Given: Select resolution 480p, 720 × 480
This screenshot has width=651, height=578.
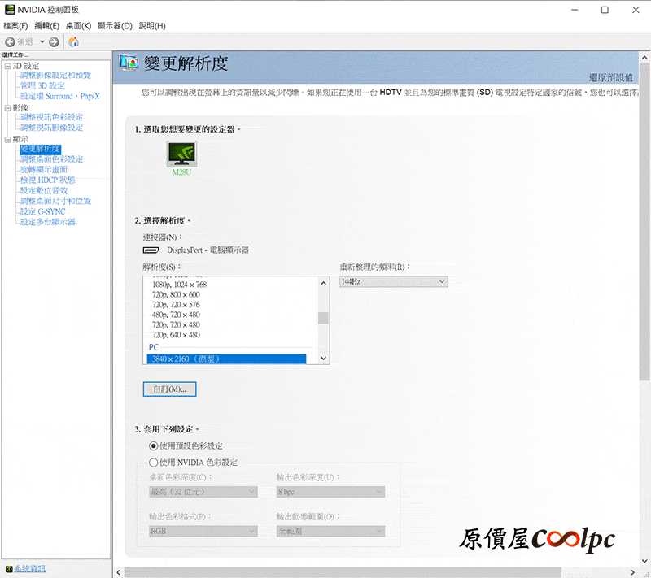Looking at the screenshot, I should pyautogui.click(x=176, y=315).
